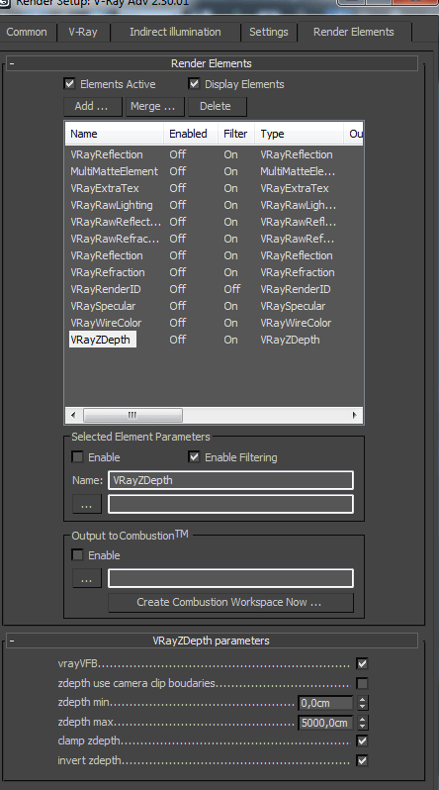This screenshot has width=439, height=790.
Task: Click the zdepth max value field
Action: pos(325,723)
